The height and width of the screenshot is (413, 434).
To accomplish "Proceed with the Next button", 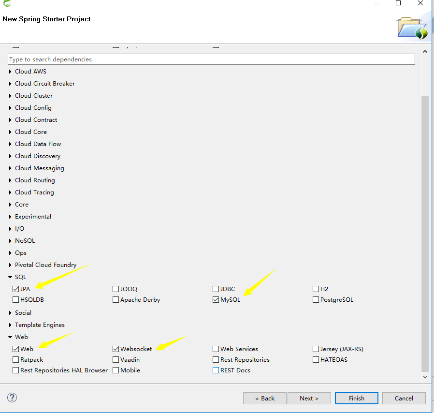I will [309, 398].
